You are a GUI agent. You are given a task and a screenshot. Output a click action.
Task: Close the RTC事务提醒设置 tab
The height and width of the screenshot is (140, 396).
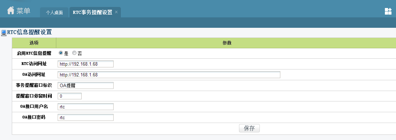click(x=116, y=12)
